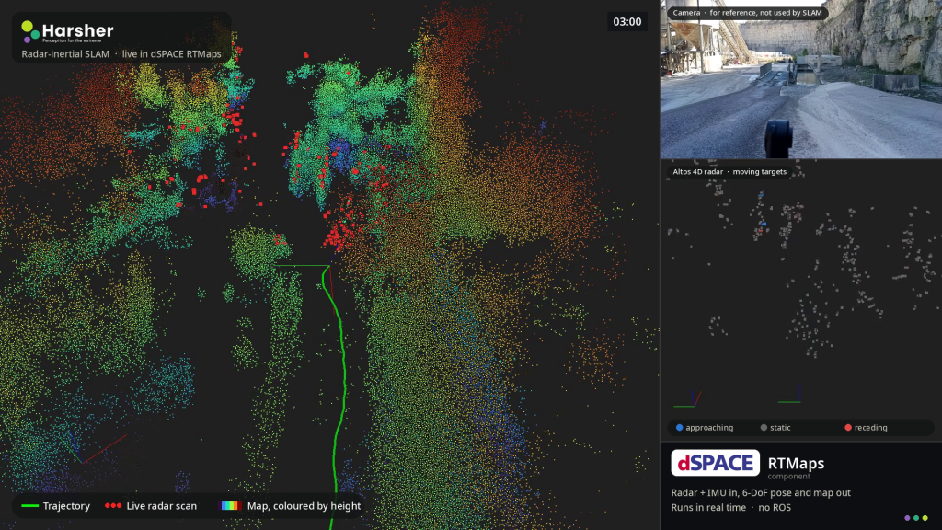Image resolution: width=942 pixels, height=530 pixels.
Task: Click the red dot beside receding
Action: (848, 428)
